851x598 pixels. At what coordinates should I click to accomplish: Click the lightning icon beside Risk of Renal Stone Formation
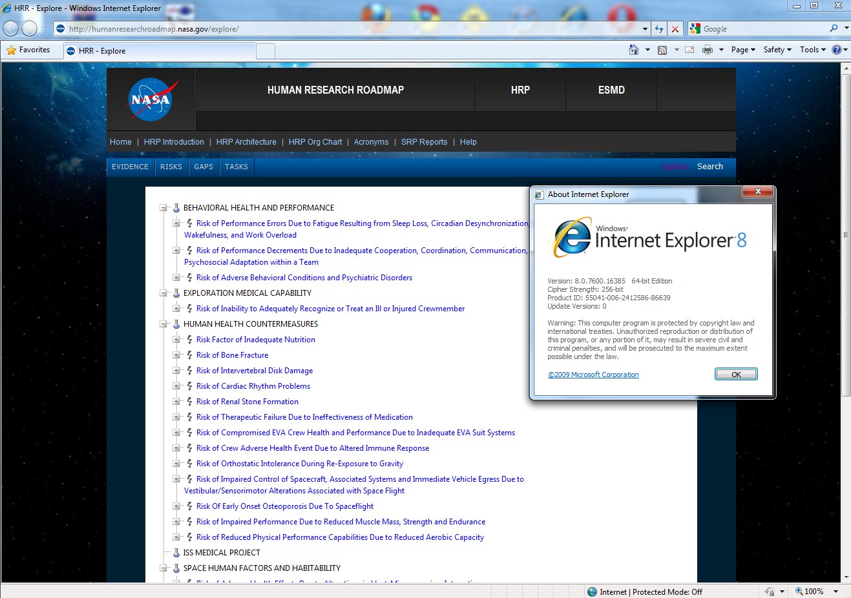[189, 402]
